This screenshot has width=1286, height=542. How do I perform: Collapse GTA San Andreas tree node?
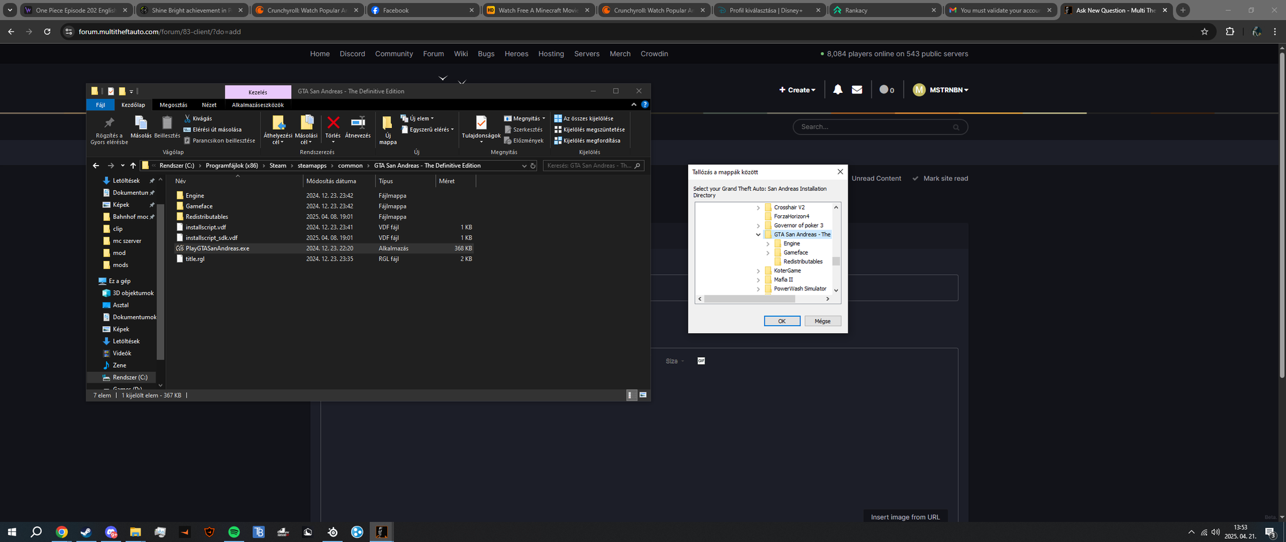[759, 235]
